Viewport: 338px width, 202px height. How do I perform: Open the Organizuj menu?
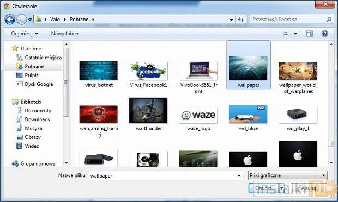(x=25, y=34)
